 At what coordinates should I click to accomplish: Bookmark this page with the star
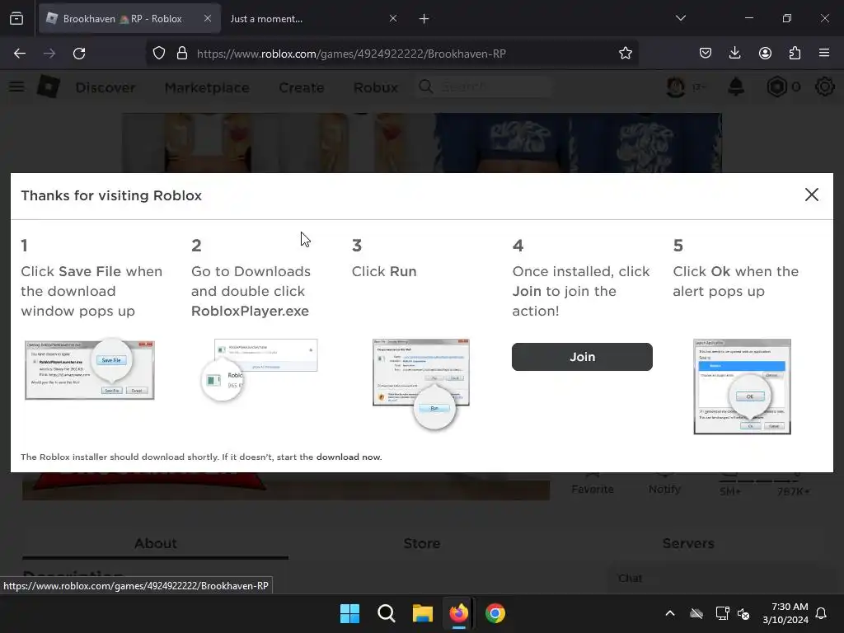625,54
